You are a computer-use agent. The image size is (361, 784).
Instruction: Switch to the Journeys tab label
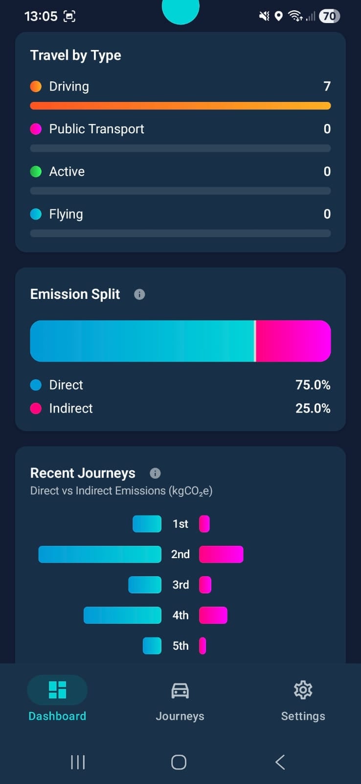point(180,716)
